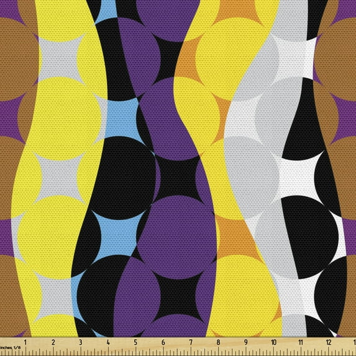This screenshot has height=356, width=356.
Task: Click the ruler number "7"
Action: pos(191,342)
